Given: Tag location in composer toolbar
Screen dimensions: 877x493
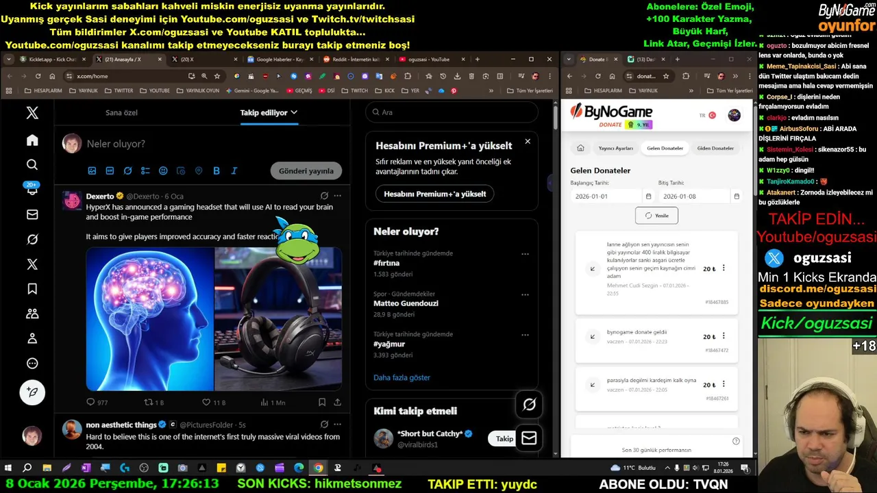Looking at the screenshot, I should [199, 170].
